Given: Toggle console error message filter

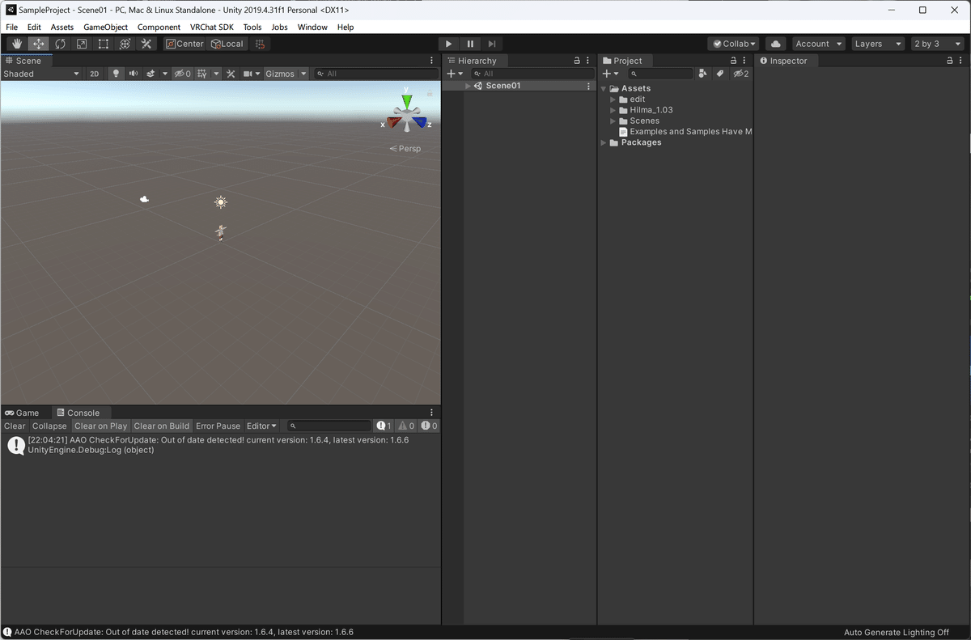Looking at the screenshot, I should [x=429, y=426].
